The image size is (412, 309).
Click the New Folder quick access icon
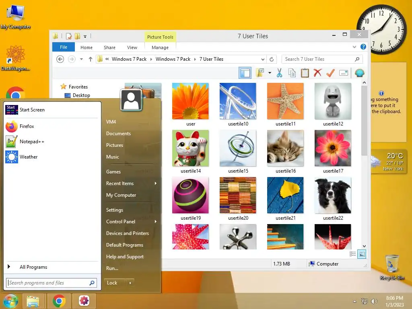click(x=78, y=36)
